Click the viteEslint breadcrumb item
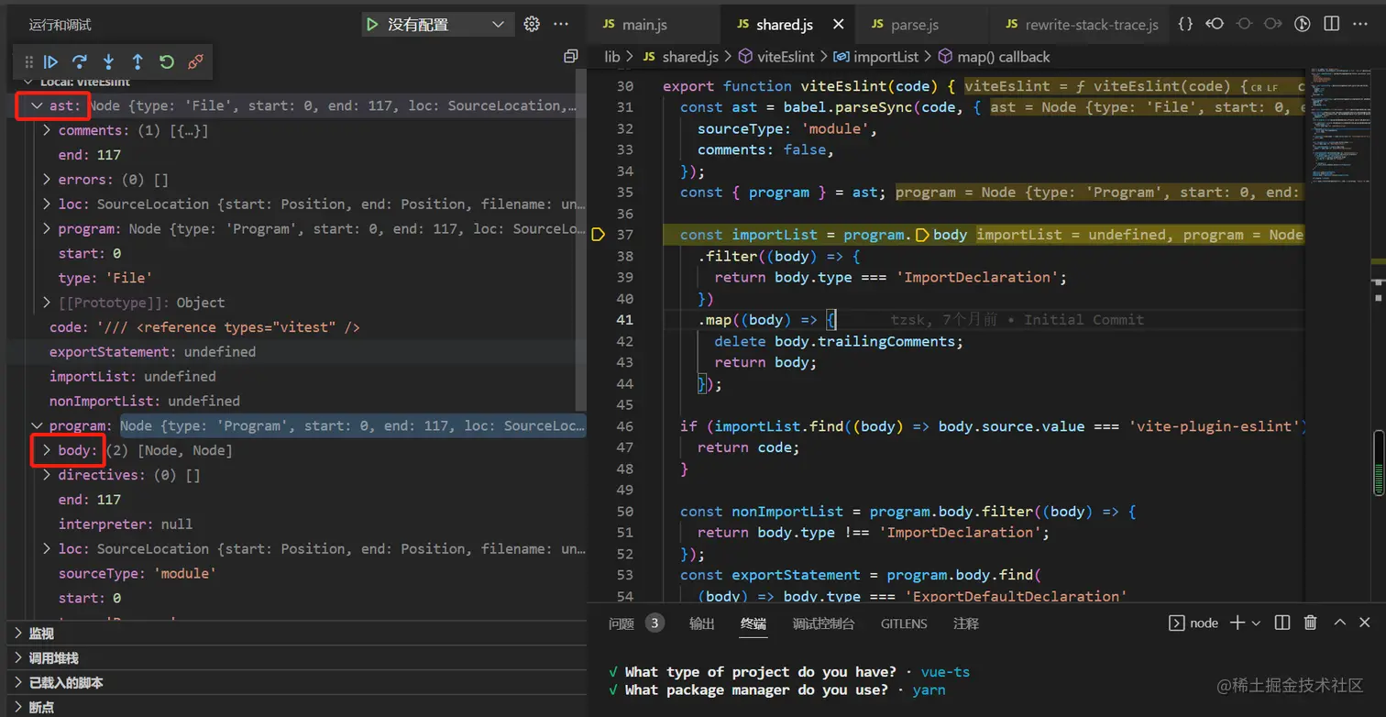Viewport: 1386px width, 717px height. [785, 57]
